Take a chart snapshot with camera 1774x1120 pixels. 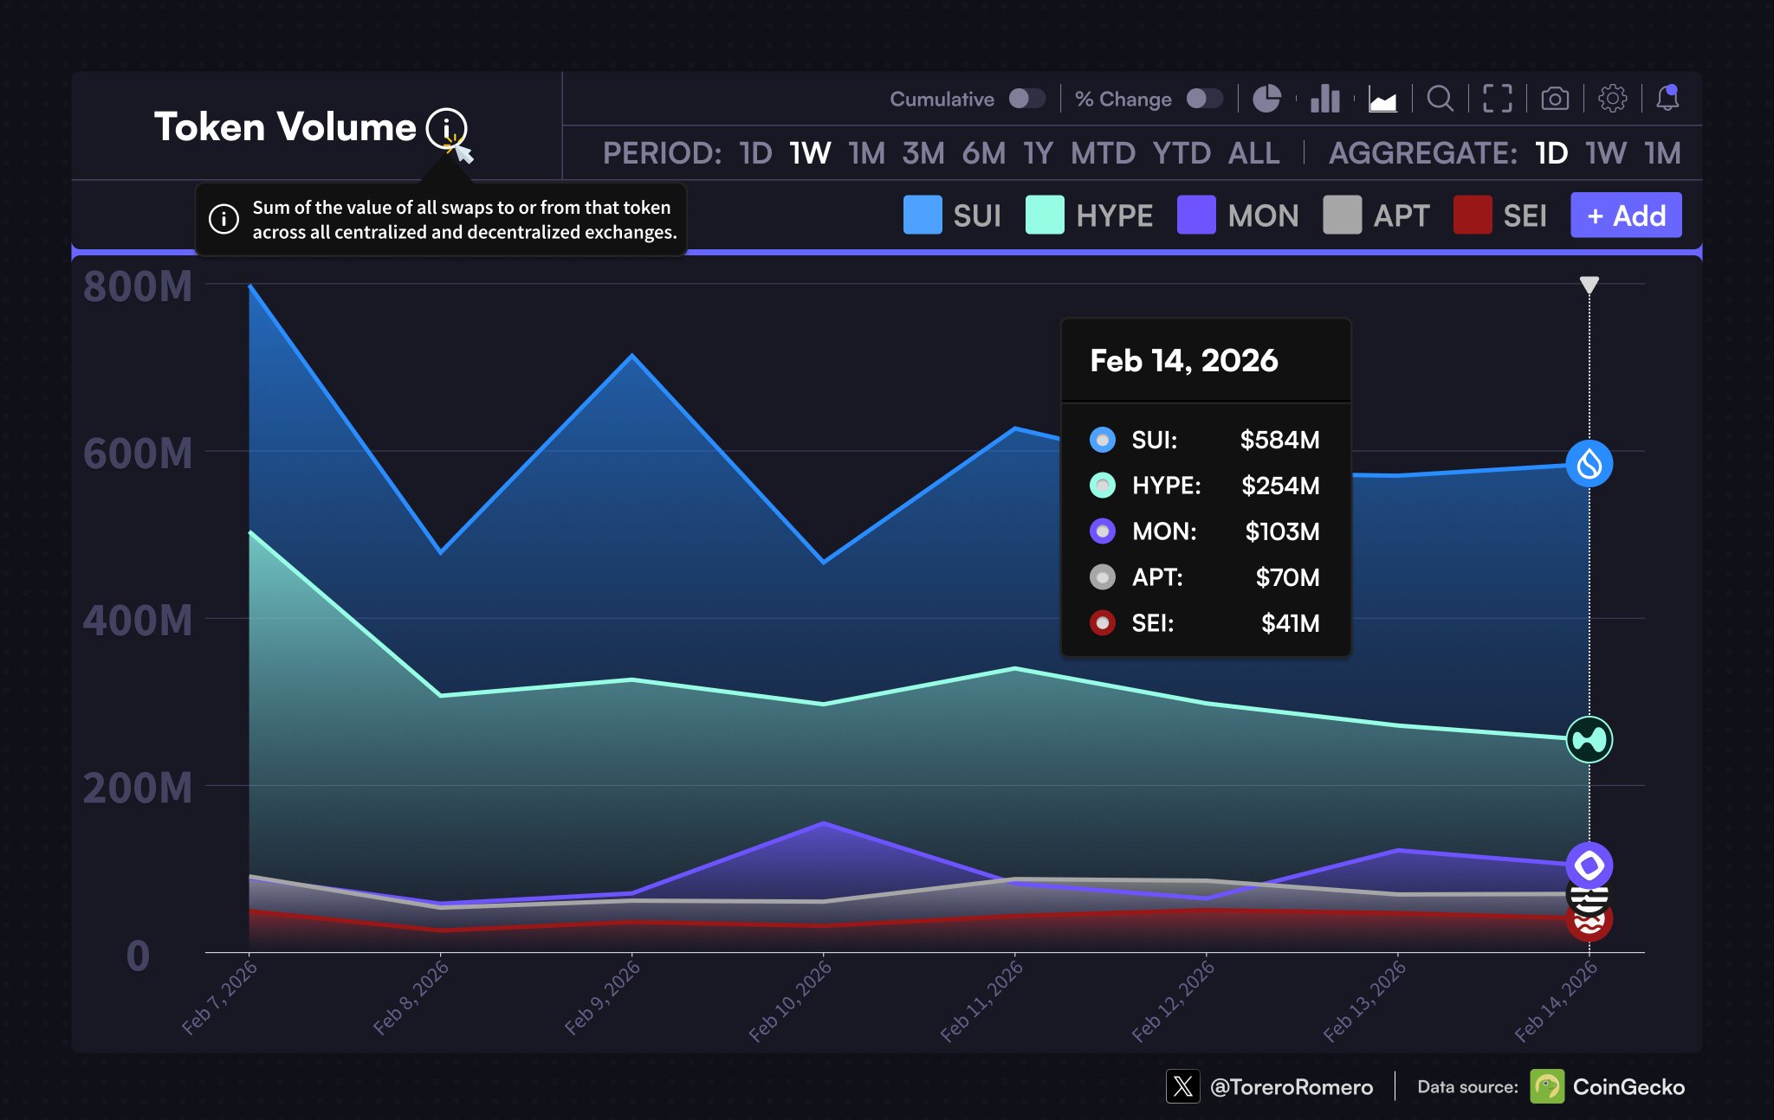[1555, 99]
